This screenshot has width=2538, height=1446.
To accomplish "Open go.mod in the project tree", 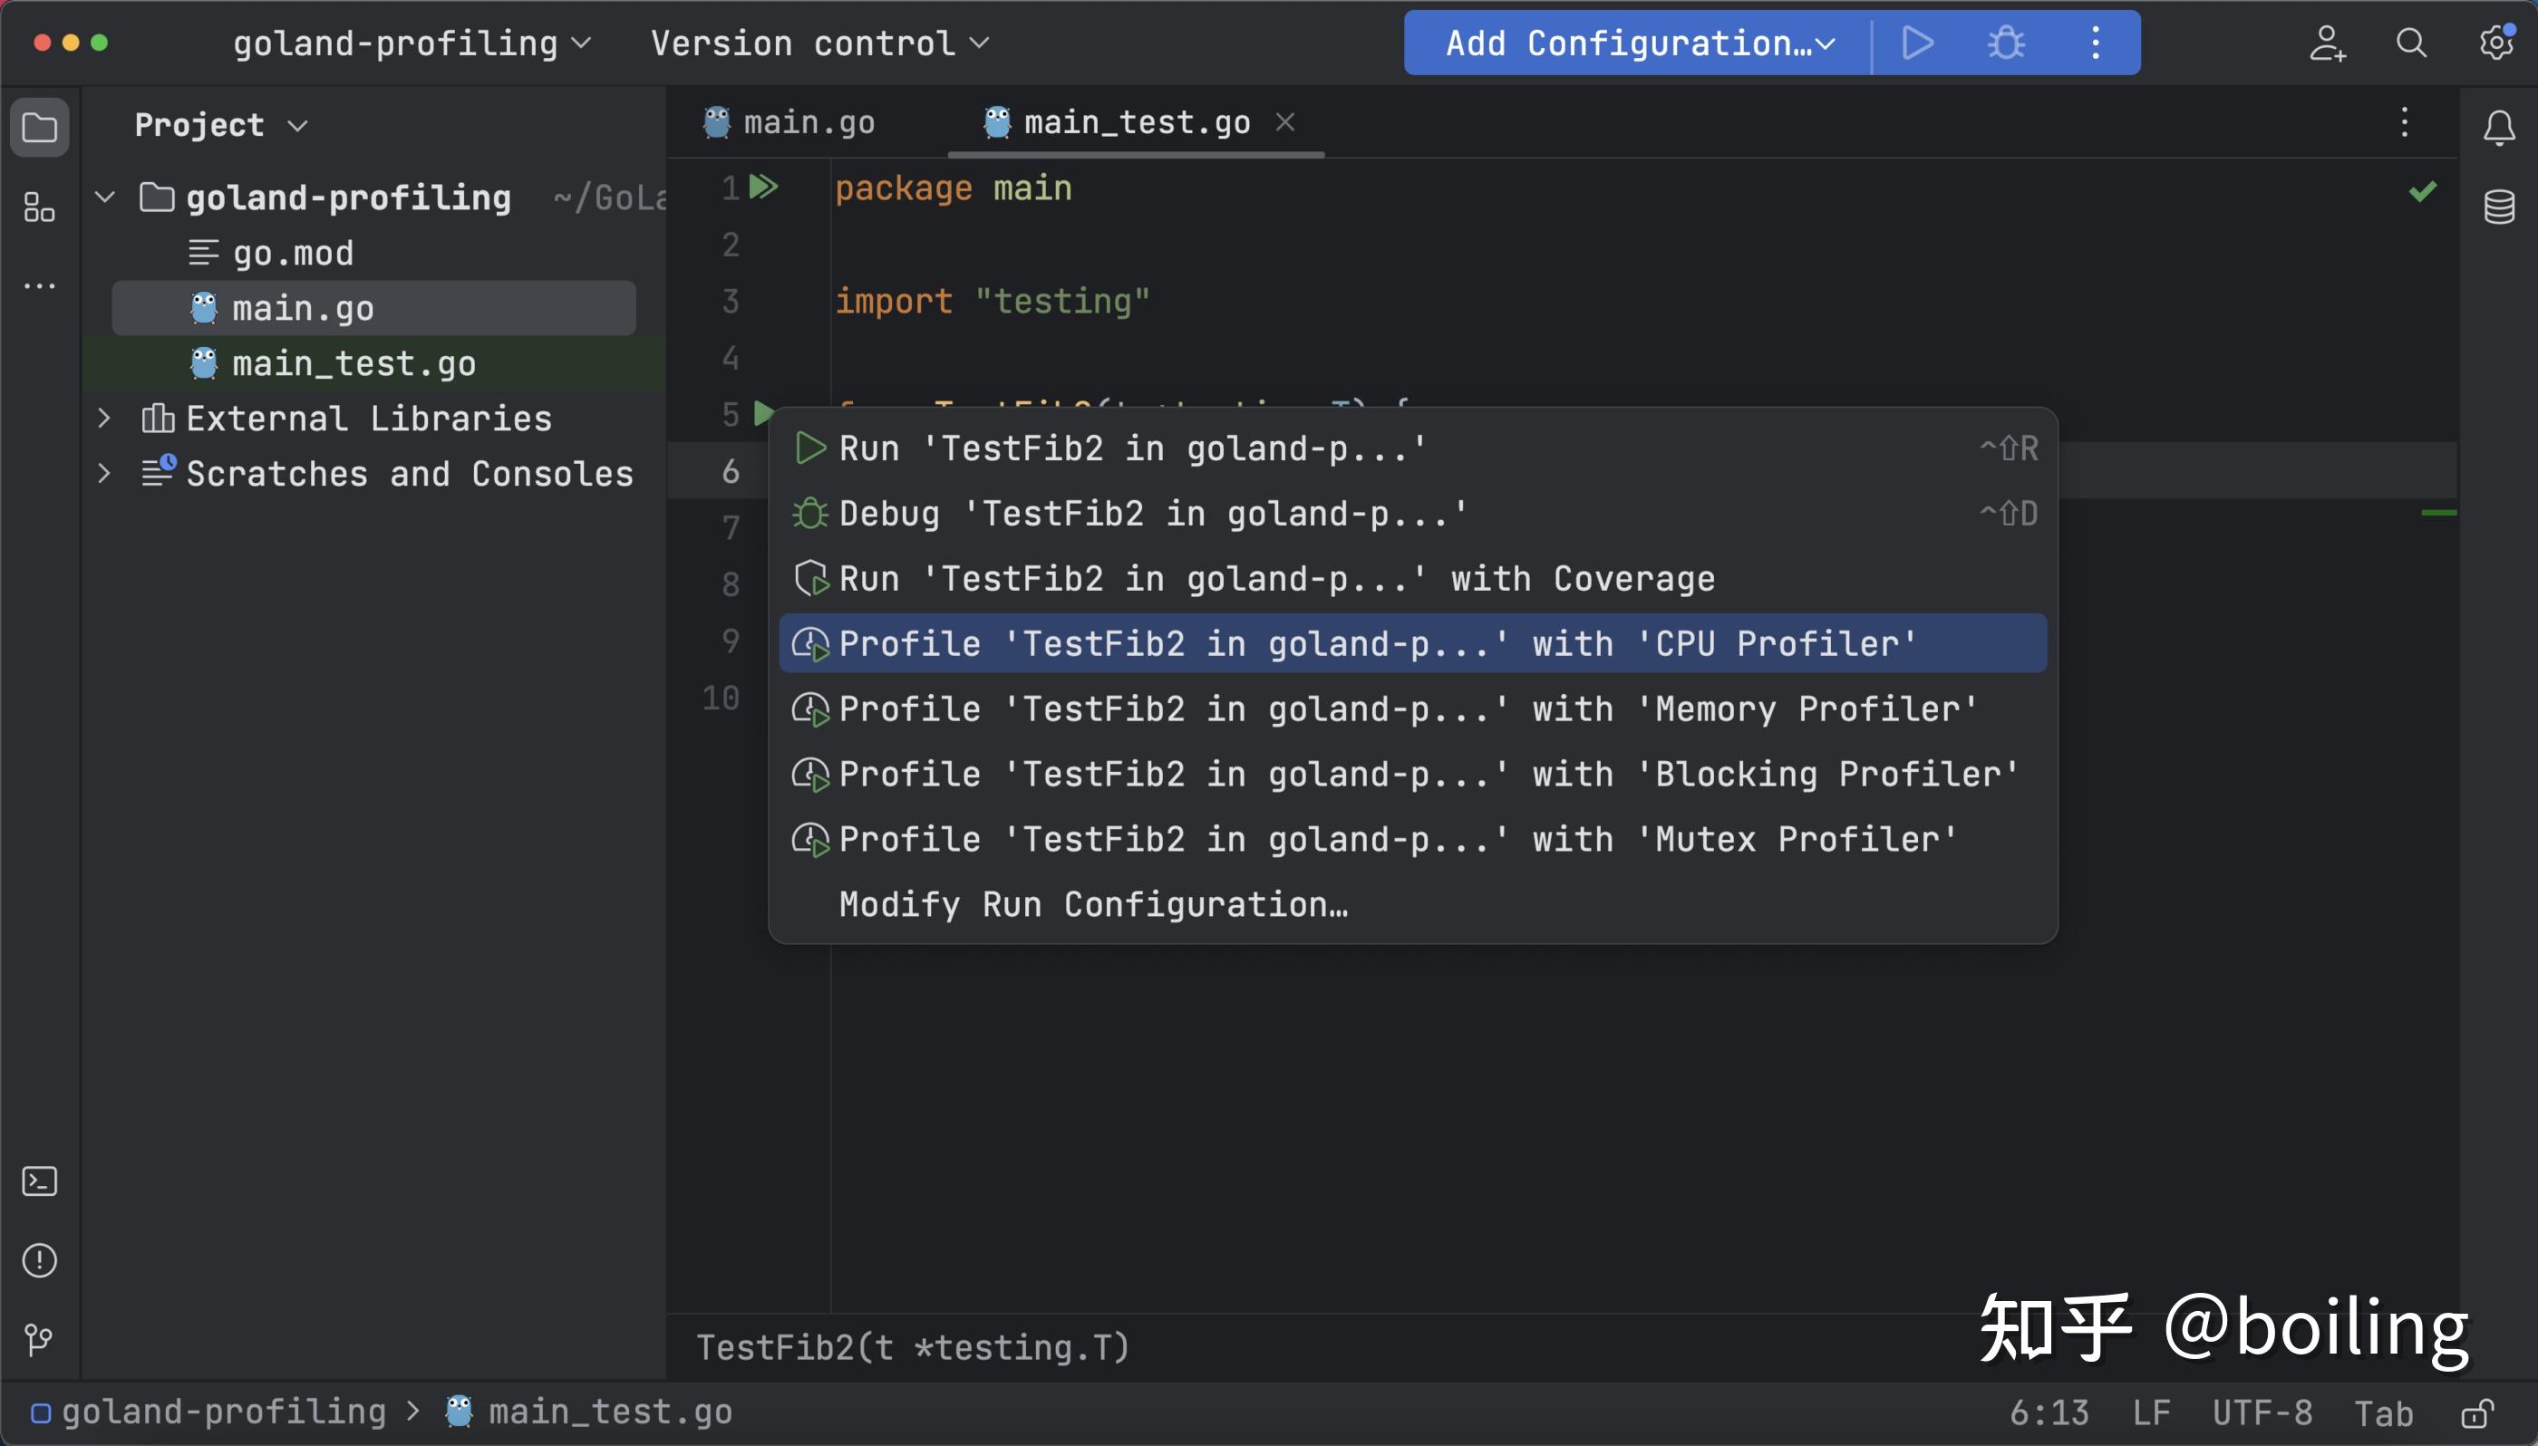I will (x=292, y=254).
